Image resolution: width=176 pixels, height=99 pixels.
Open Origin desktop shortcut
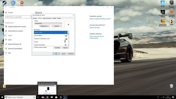[22, 3]
